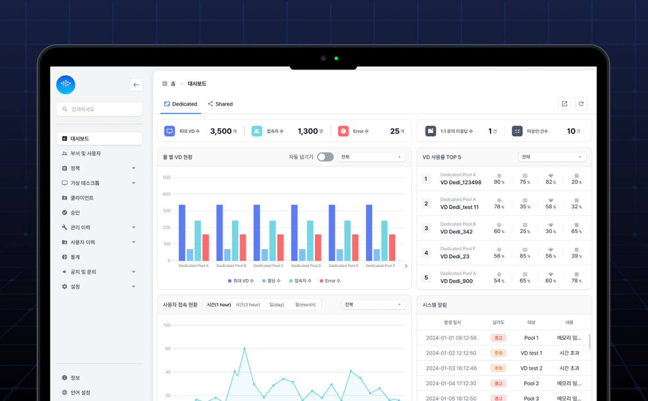The height and width of the screenshot is (401, 648).
Task: Click the sidebar collapse arrow button
Action: tap(136, 85)
